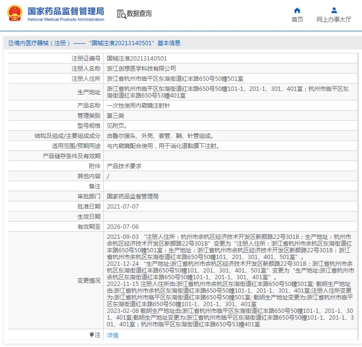Click the 由鲁尔接头、外壳、套管 composition value
Screen dimensions: 362x347
(160, 136)
